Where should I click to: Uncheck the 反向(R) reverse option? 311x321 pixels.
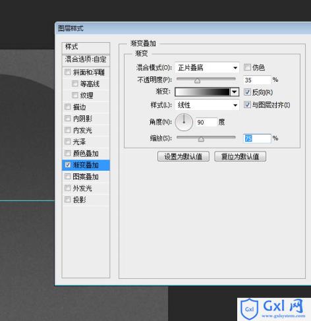tap(247, 92)
